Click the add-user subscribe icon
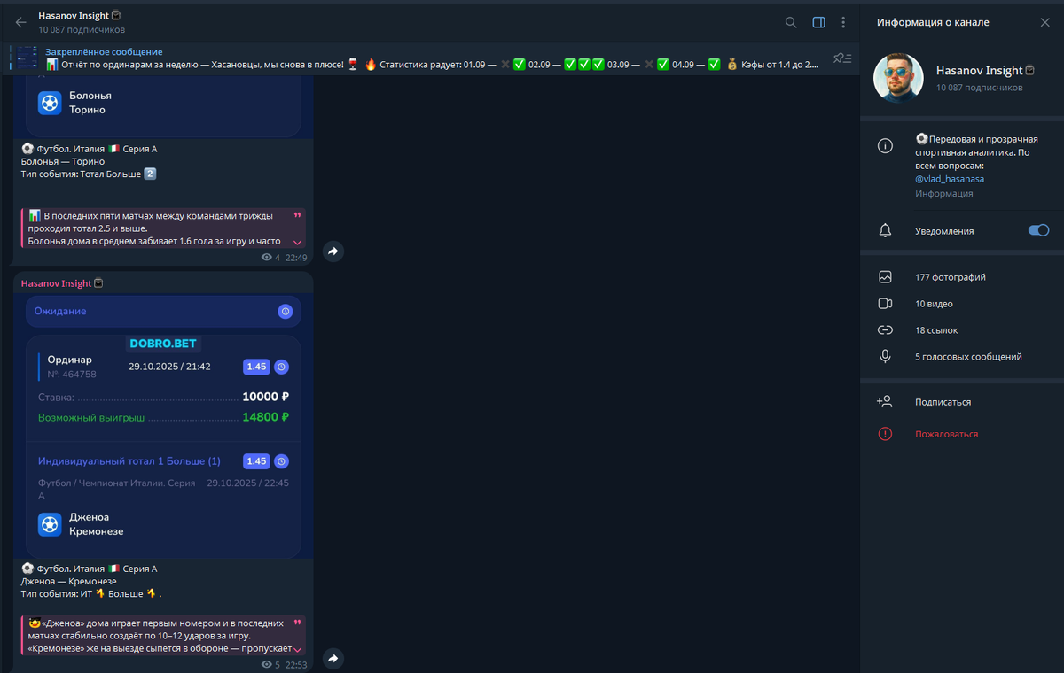This screenshot has width=1064, height=673. tap(885, 402)
